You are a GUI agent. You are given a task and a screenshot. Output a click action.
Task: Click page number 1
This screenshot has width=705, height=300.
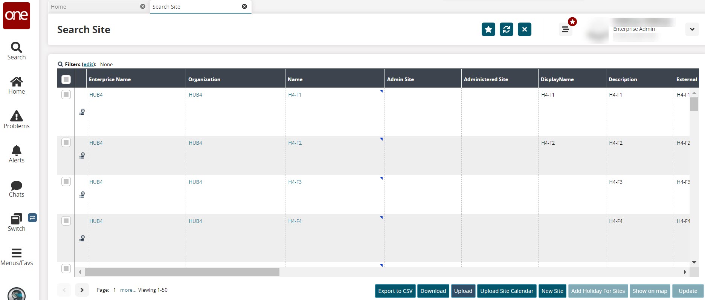(114, 290)
